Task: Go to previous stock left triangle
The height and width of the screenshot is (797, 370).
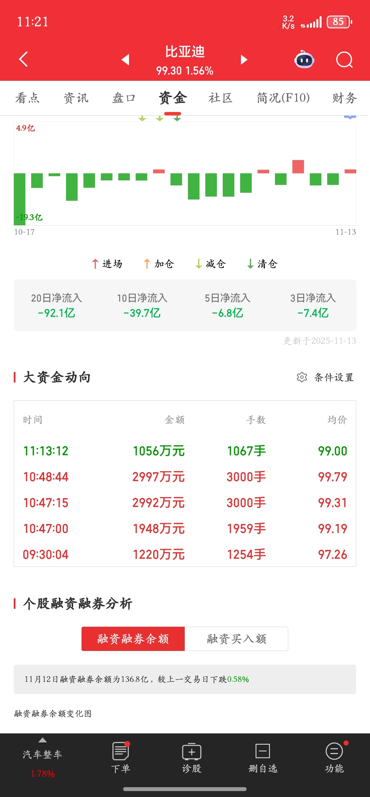Action: click(x=125, y=59)
